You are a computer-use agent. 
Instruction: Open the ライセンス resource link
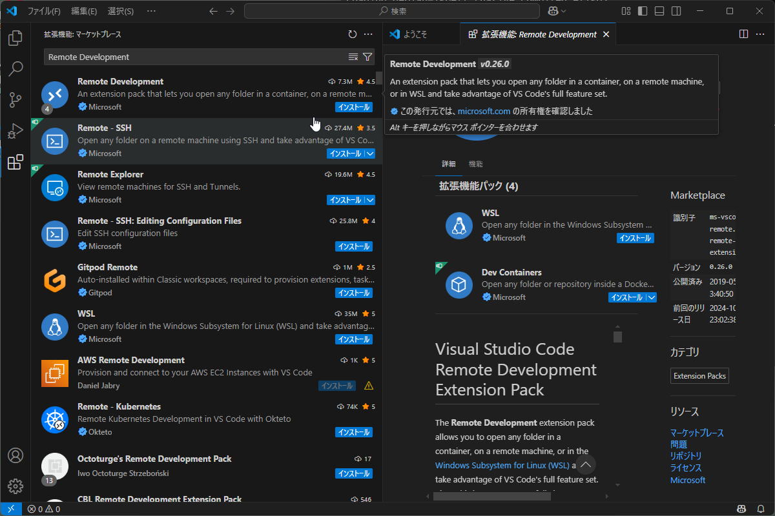coord(686,468)
